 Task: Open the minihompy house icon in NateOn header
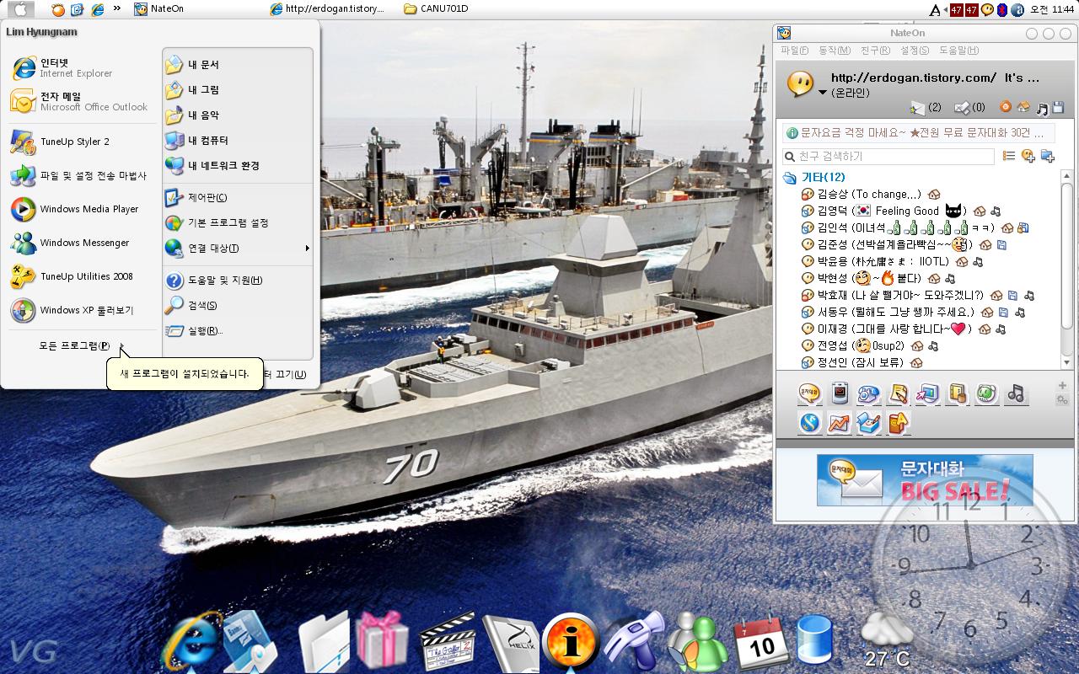pyautogui.click(x=1023, y=107)
